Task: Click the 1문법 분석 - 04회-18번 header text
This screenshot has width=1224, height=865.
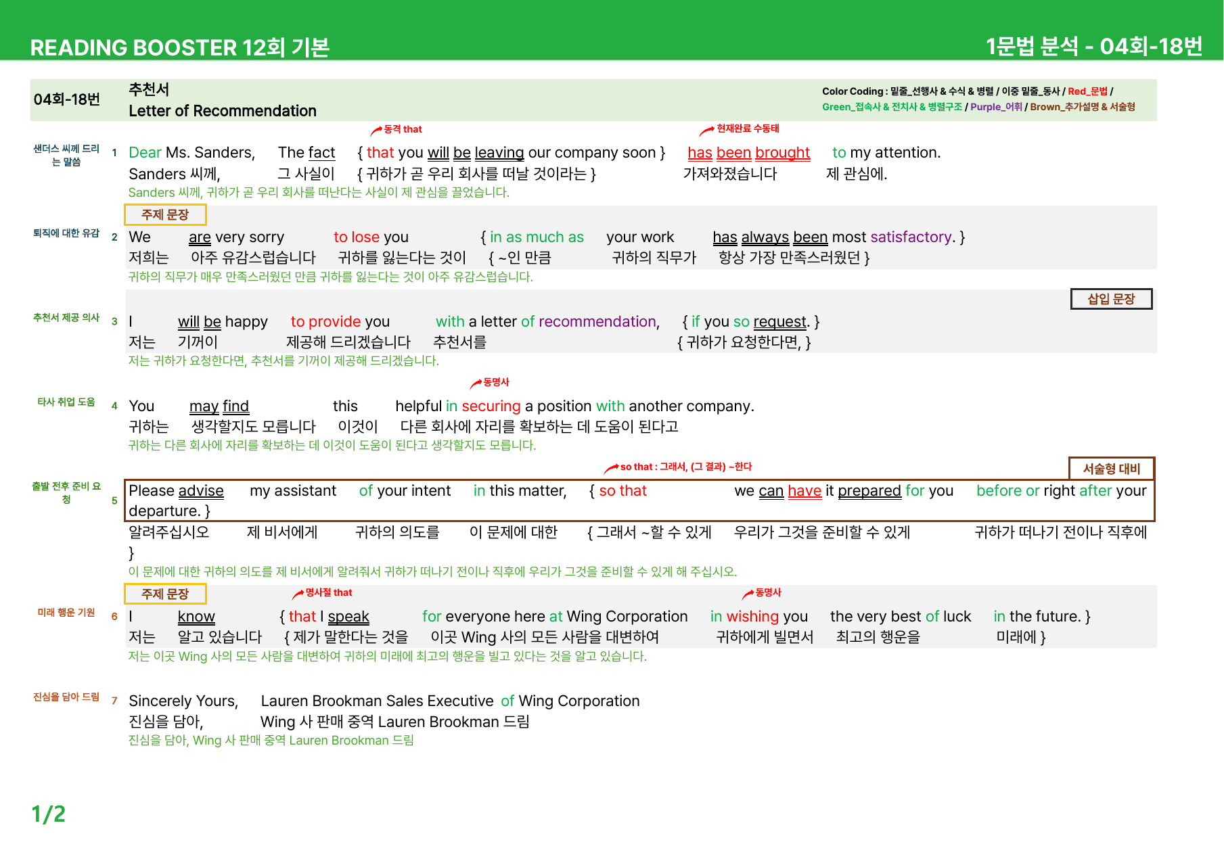Action: 1094,46
